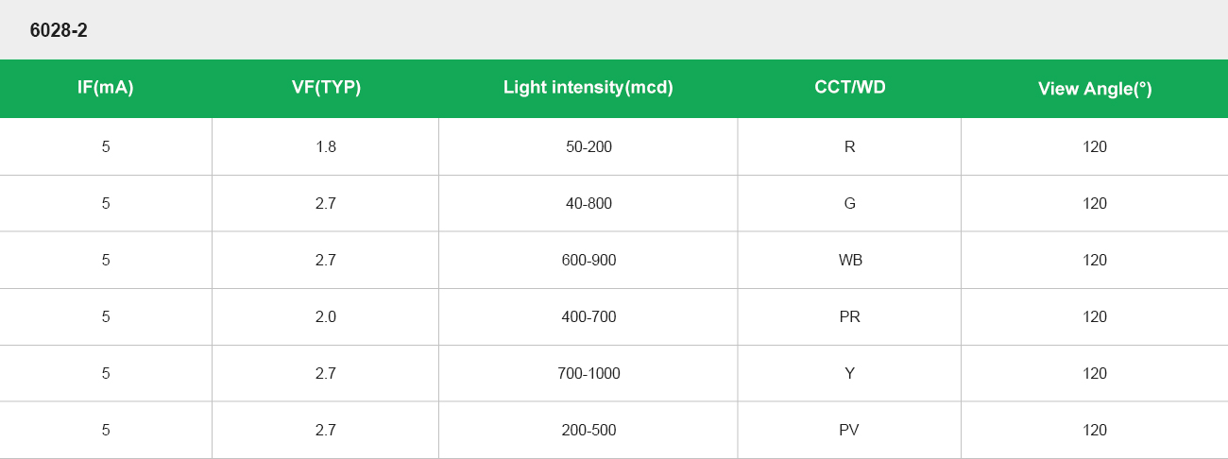Click the 400-700 light intensity cell
The image size is (1228, 459).
pos(588,316)
